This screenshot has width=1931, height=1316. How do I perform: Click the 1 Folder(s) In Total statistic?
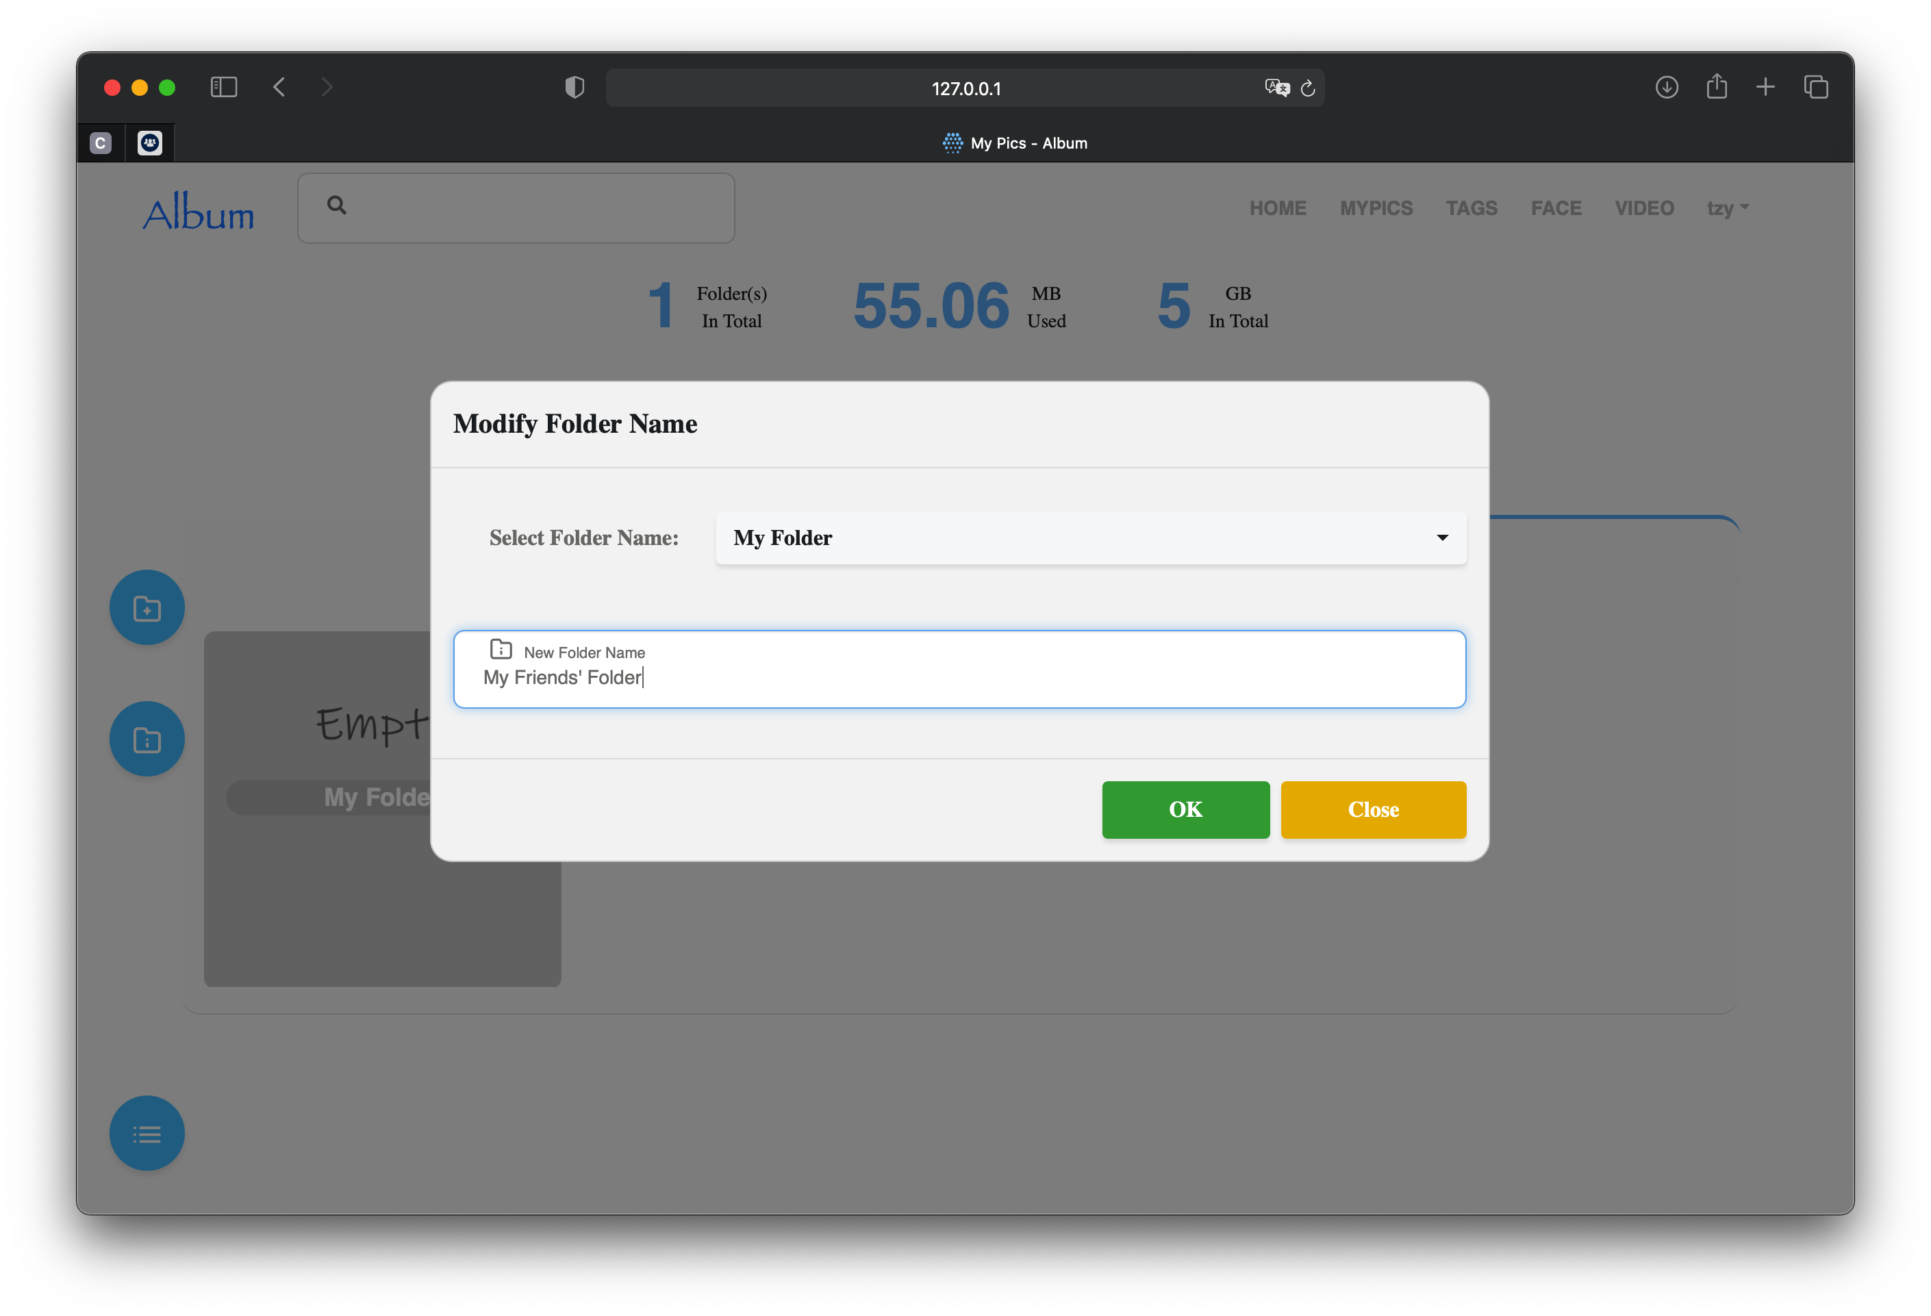pyautogui.click(x=707, y=307)
